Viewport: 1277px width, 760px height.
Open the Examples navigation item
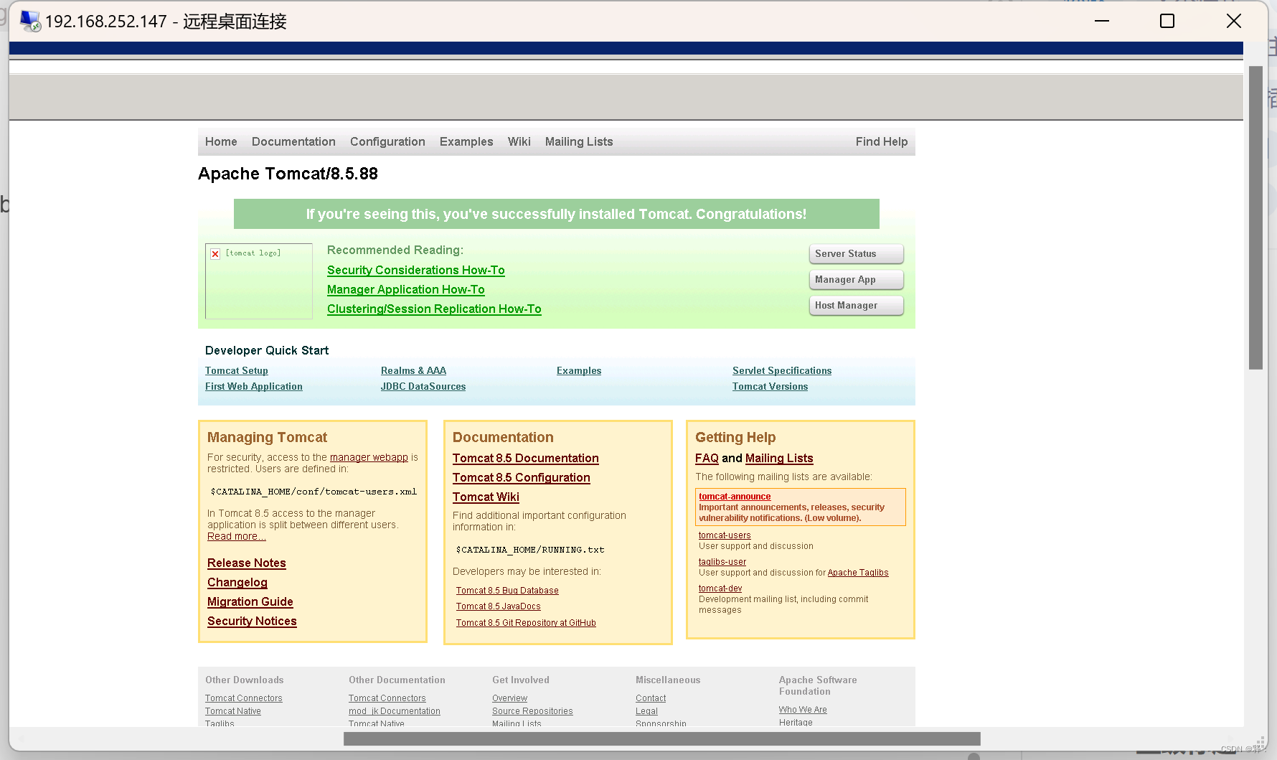click(x=466, y=141)
